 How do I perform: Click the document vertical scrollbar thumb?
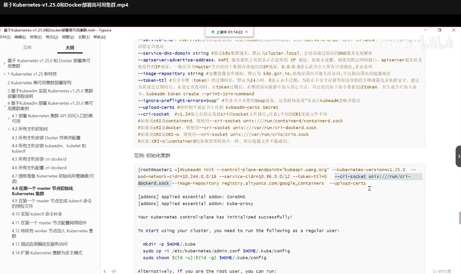[460, 218]
